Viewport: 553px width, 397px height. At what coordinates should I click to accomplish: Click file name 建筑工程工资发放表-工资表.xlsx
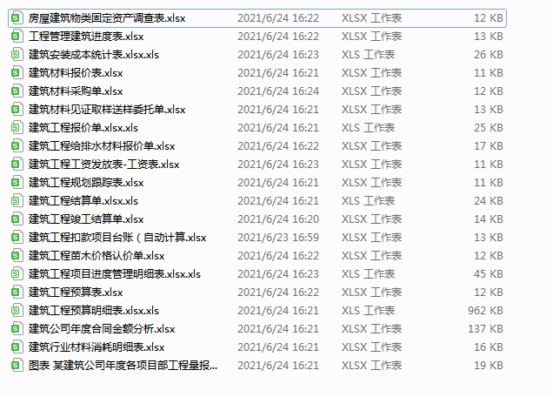pyautogui.click(x=104, y=165)
